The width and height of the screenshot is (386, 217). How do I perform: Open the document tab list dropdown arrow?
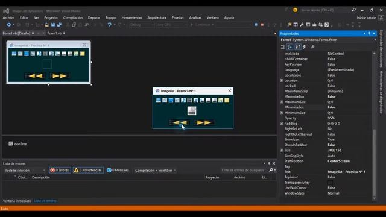point(275,33)
